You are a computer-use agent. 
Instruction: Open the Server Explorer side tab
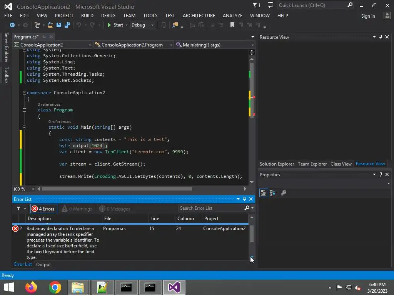point(6,47)
